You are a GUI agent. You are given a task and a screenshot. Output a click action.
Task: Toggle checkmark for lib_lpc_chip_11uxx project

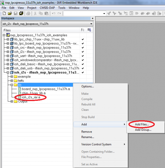pos(83,39)
